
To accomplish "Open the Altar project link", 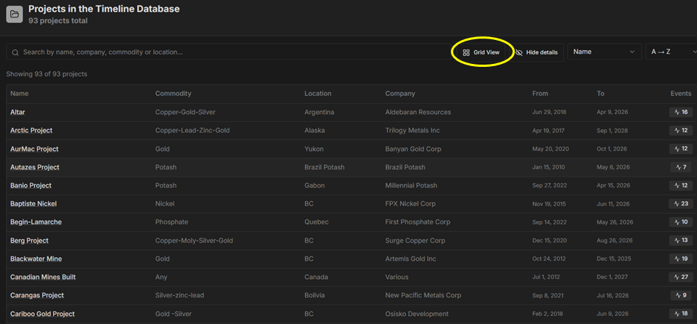I will point(17,112).
